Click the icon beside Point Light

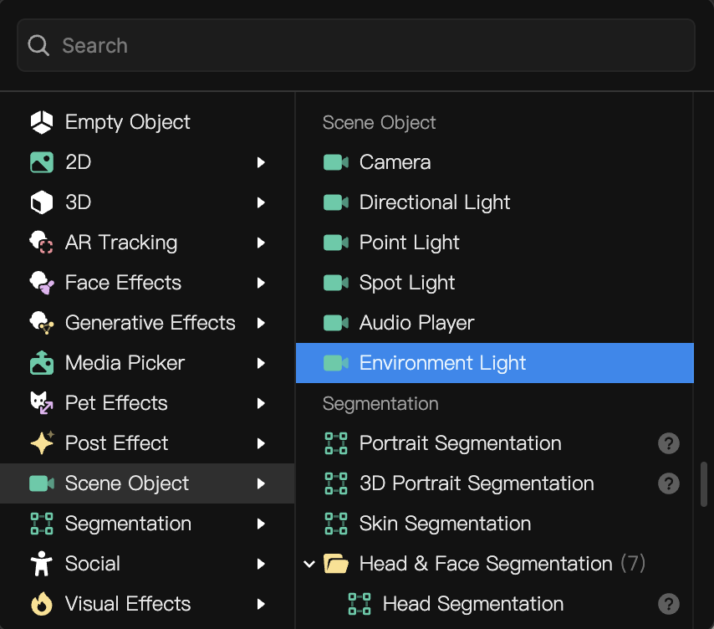pyautogui.click(x=336, y=243)
